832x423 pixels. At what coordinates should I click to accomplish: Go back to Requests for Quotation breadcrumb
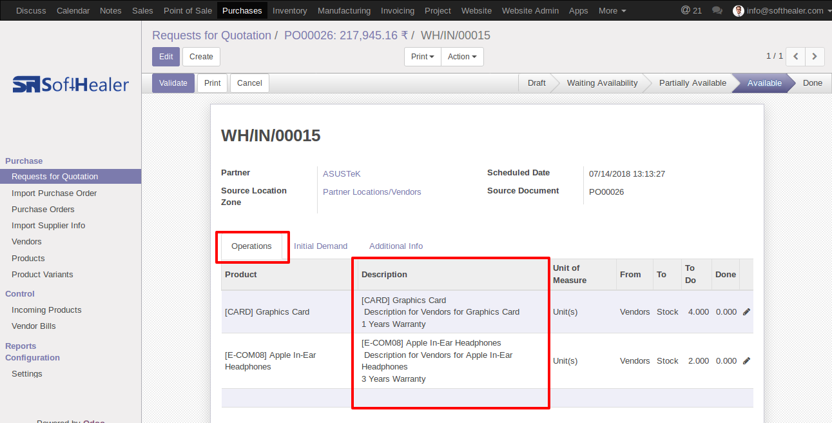pyautogui.click(x=211, y=35)
